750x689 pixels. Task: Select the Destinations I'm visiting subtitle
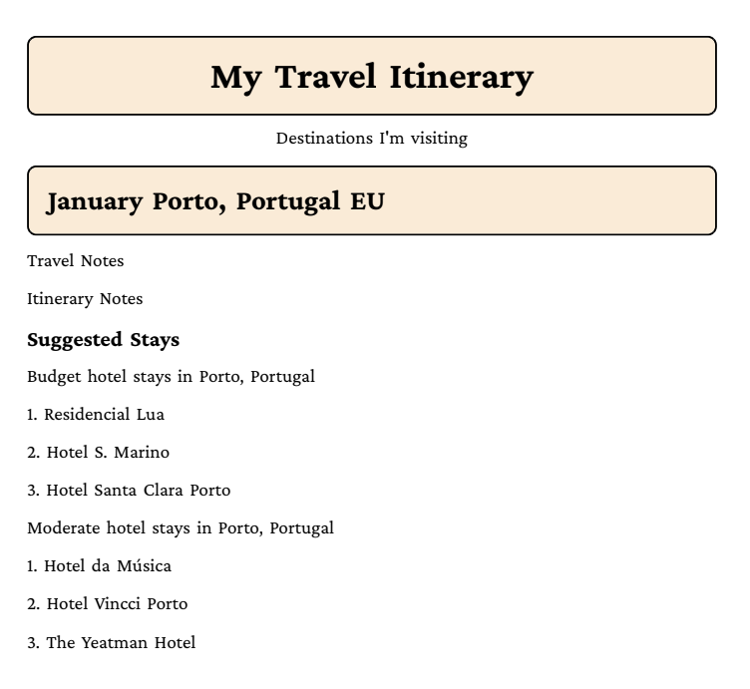(372, 139)
